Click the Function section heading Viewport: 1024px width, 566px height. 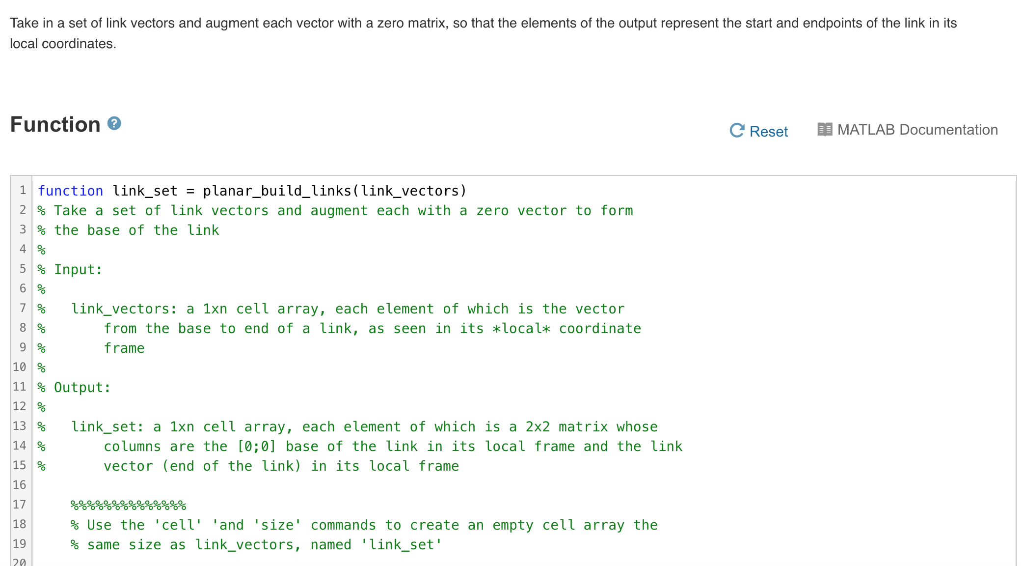55,124
